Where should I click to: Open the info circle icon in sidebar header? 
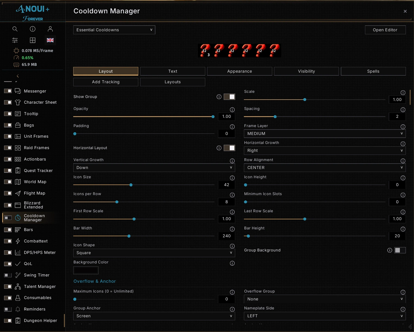tap(33, 29)
